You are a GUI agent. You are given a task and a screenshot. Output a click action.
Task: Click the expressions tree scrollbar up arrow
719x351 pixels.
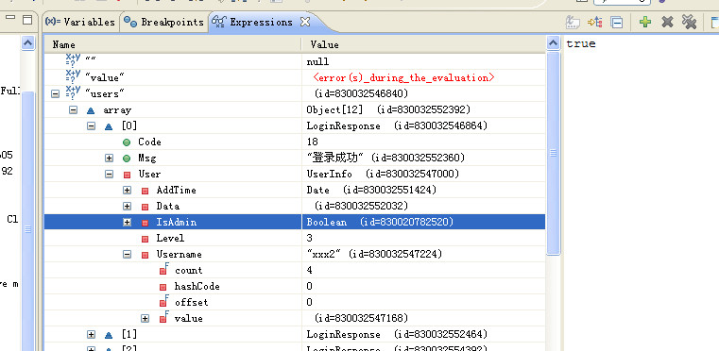pyautogui.click(x=553, y=43)
